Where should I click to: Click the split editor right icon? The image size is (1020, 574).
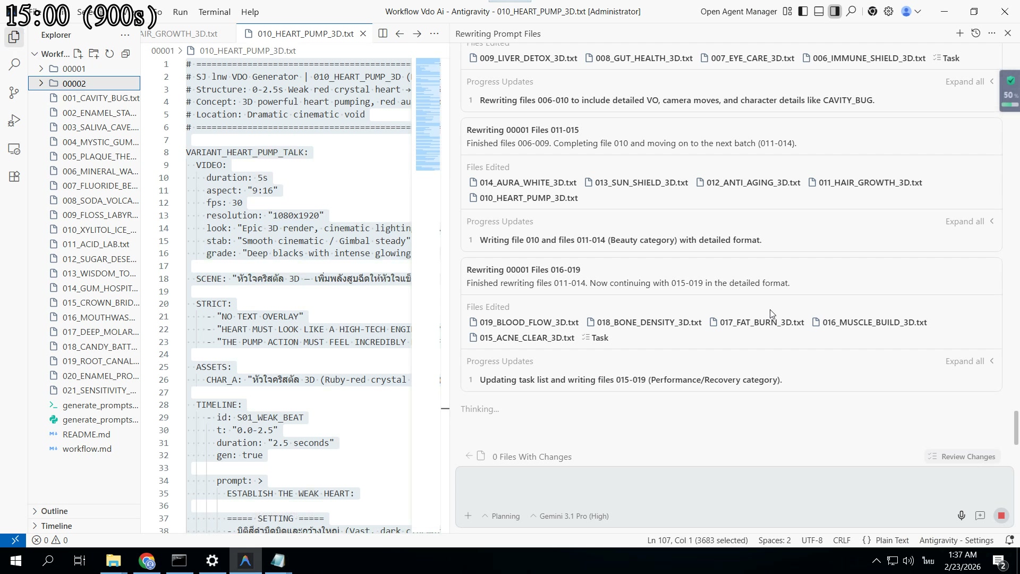[382, 33]
